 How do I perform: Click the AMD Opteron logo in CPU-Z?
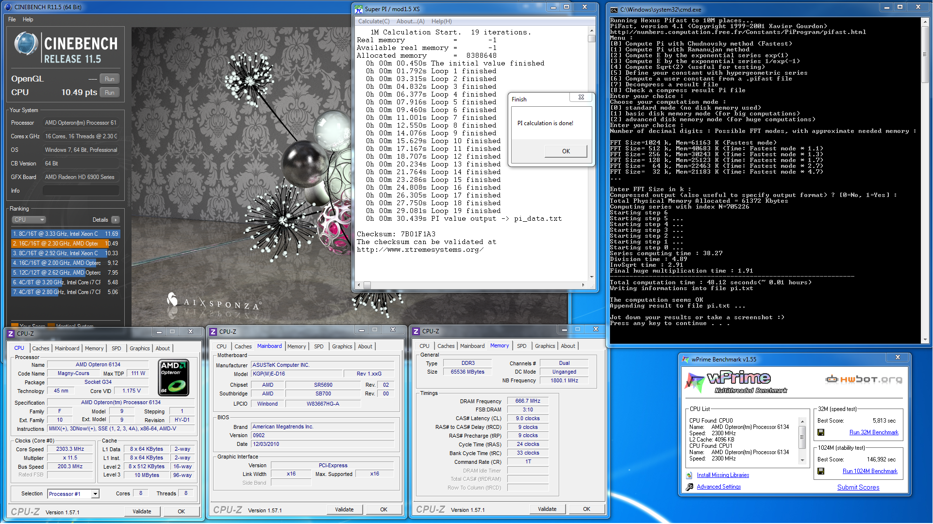pyautogui.click(x=174, y=377)
